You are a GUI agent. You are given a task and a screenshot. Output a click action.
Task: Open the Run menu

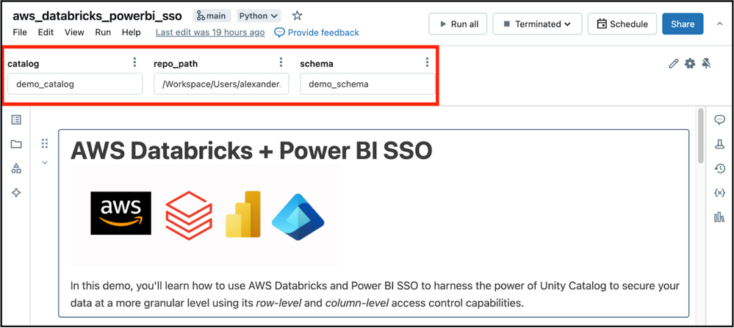[x=103, y=32]
